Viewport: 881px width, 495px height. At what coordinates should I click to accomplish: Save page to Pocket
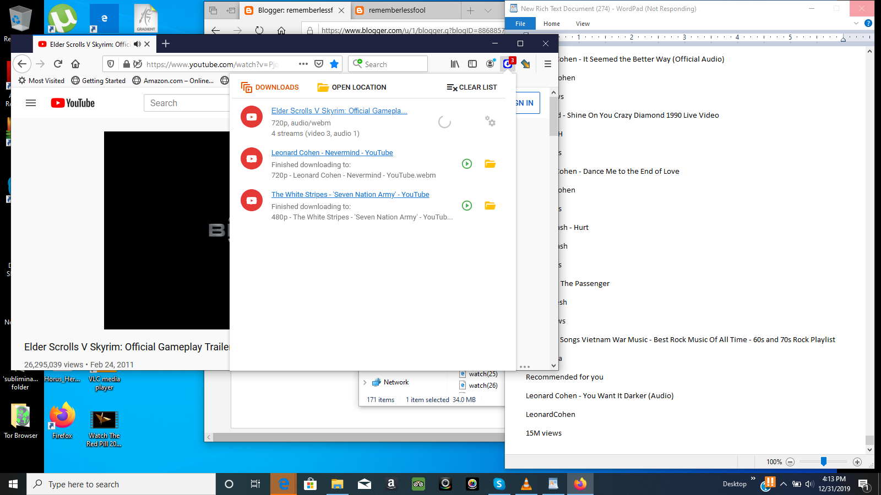tap(319, 64)
